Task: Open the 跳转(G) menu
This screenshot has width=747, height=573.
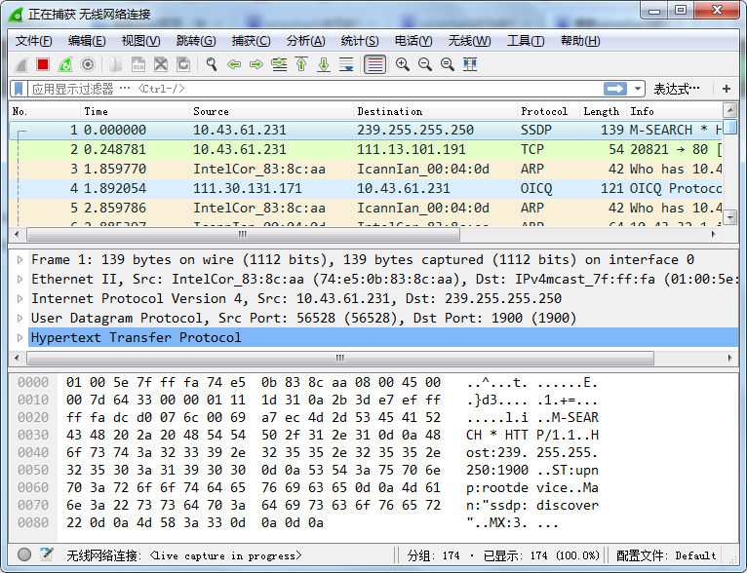Action: pyautogui.click(x=196, y=41)
